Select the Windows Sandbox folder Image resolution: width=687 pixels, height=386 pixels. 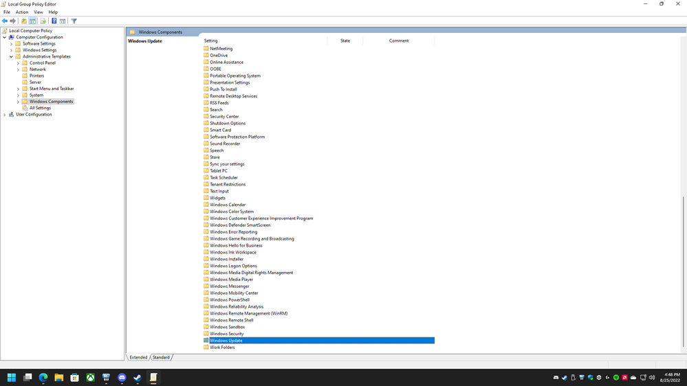click(x=228, y=327)
